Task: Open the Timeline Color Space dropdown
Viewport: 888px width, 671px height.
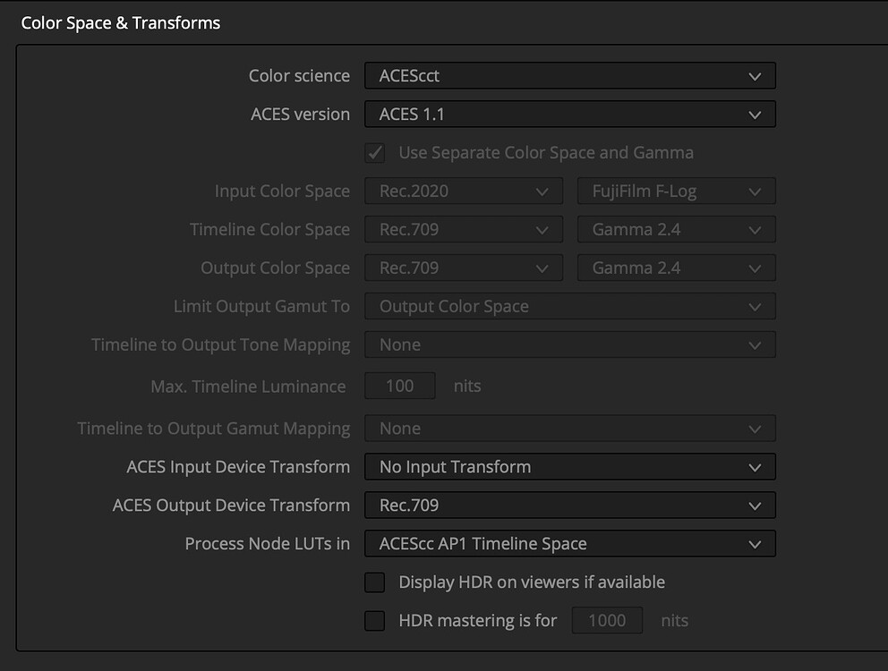Action: tap(463, 229)
